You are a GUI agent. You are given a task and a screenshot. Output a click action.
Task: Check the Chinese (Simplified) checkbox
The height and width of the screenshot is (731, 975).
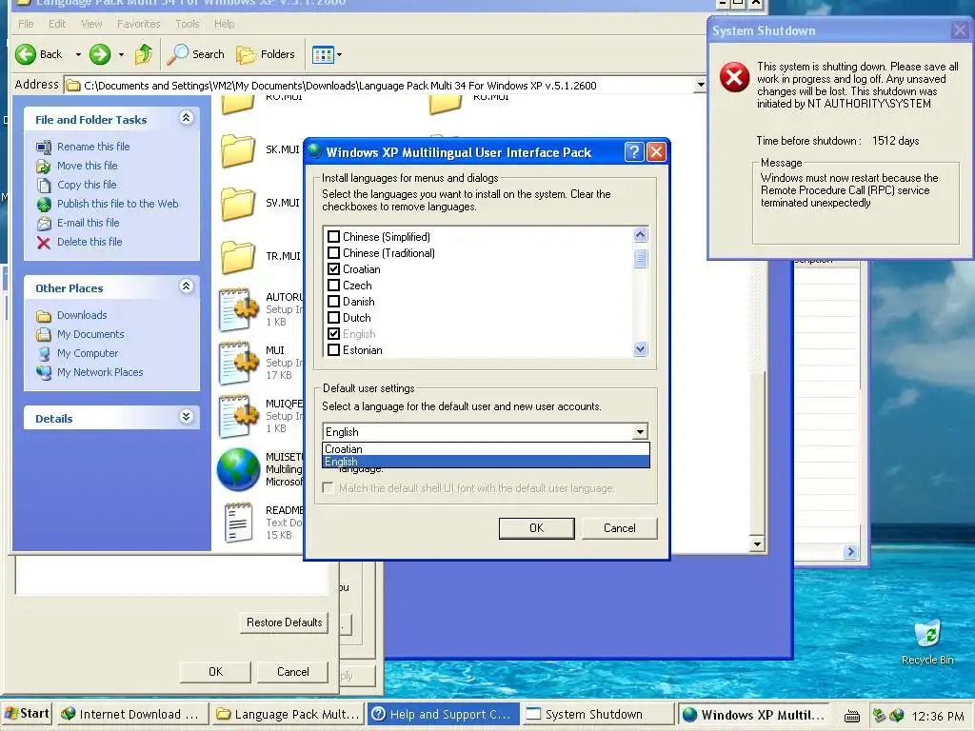point(333,237)
